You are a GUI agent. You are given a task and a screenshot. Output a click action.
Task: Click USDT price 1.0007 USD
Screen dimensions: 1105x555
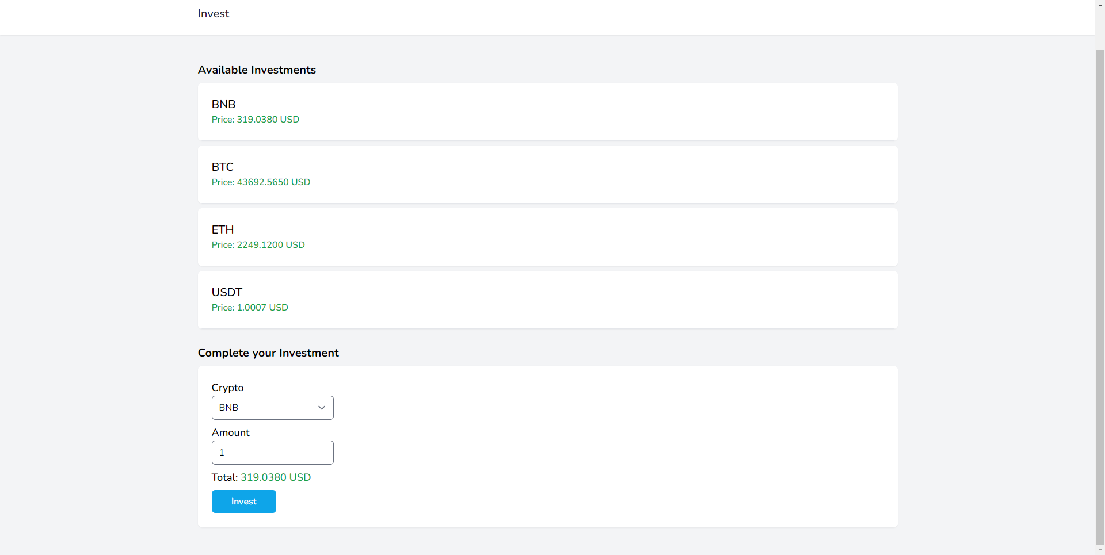pos(250,308)
